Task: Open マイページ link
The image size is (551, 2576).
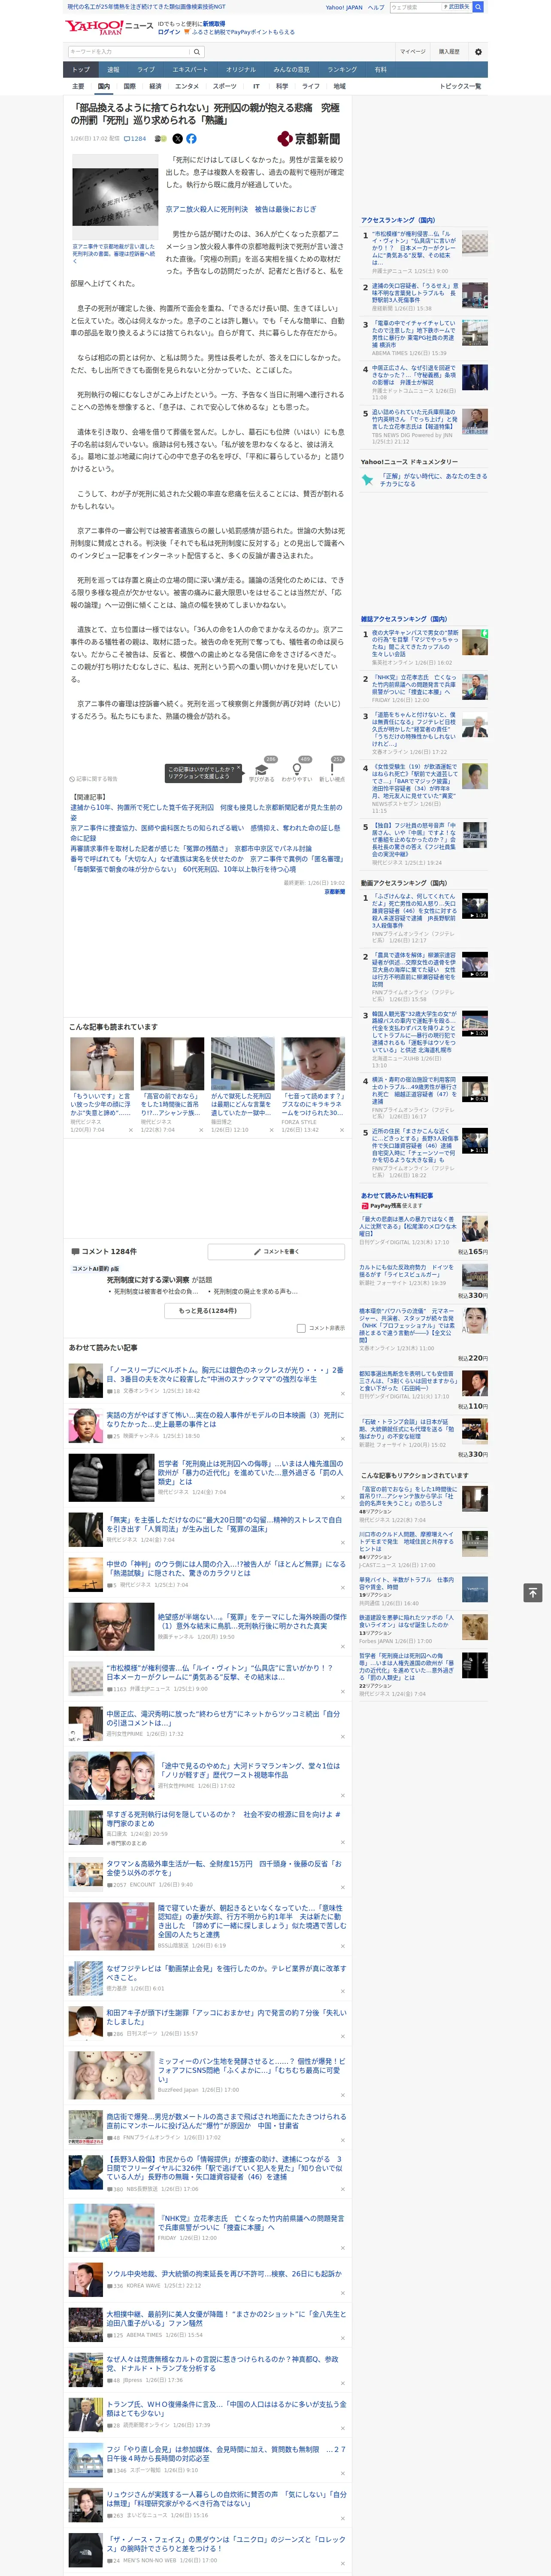Action: click(x=412, y=52)
